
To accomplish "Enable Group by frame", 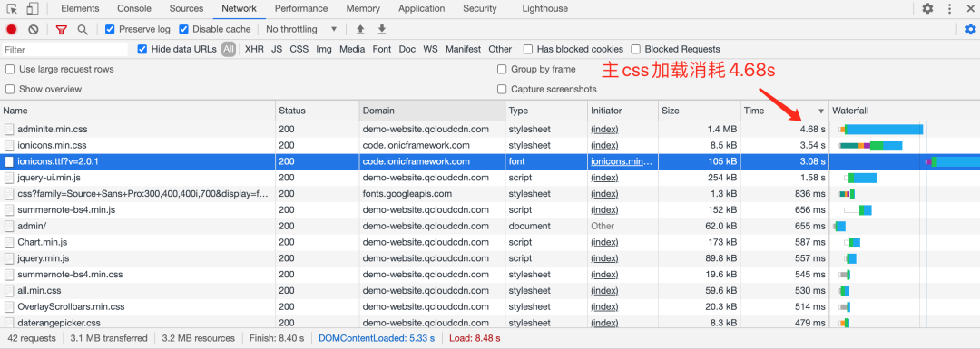I will [502, 69].
